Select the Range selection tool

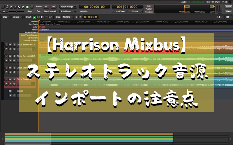38,17
